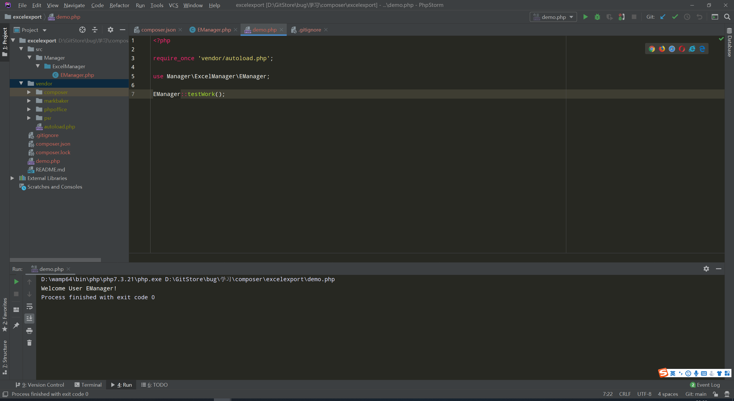Click Git update project arrow icon

pyautogui.click(x=663, y=17)
